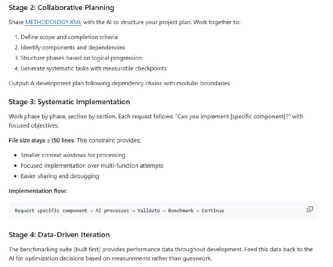Open the METHODOLOGY.XML link
333x267 pixels.
(x=53, y=22)
